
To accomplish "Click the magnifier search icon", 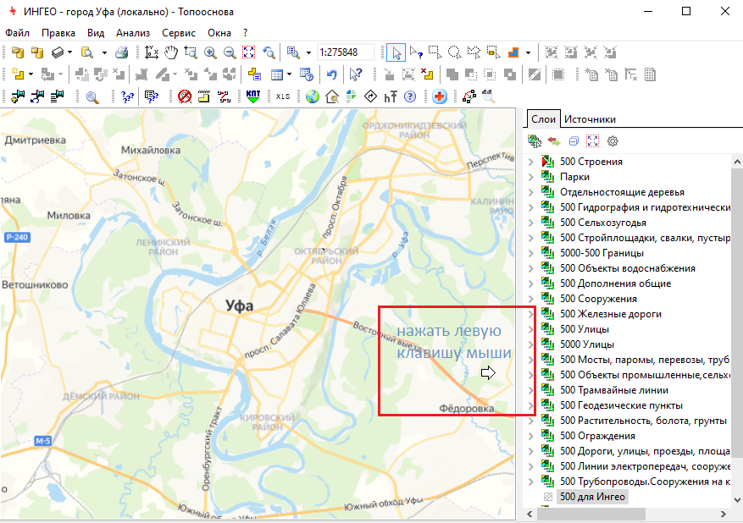I will coord(92,97).
